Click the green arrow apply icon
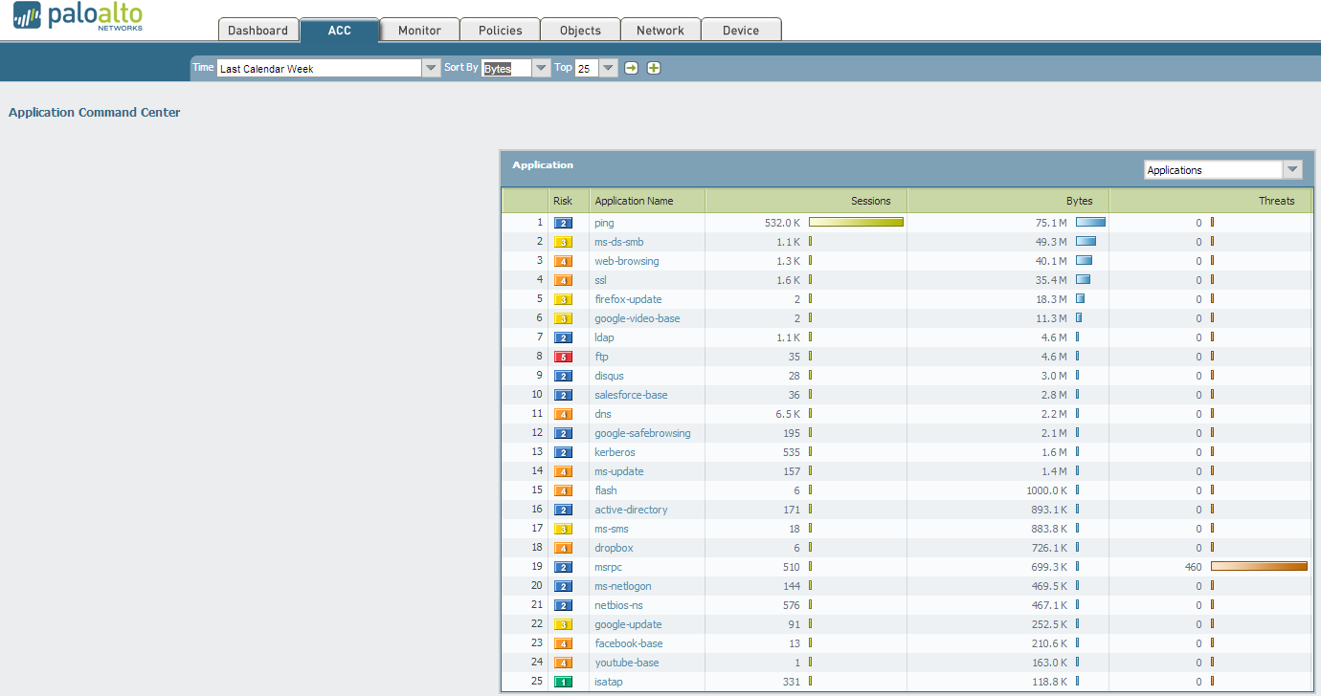 click(632, 68)
